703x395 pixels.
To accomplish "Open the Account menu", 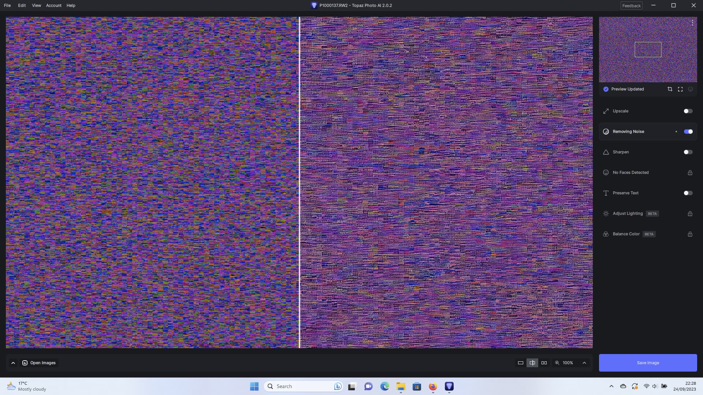I will (53, 5).
